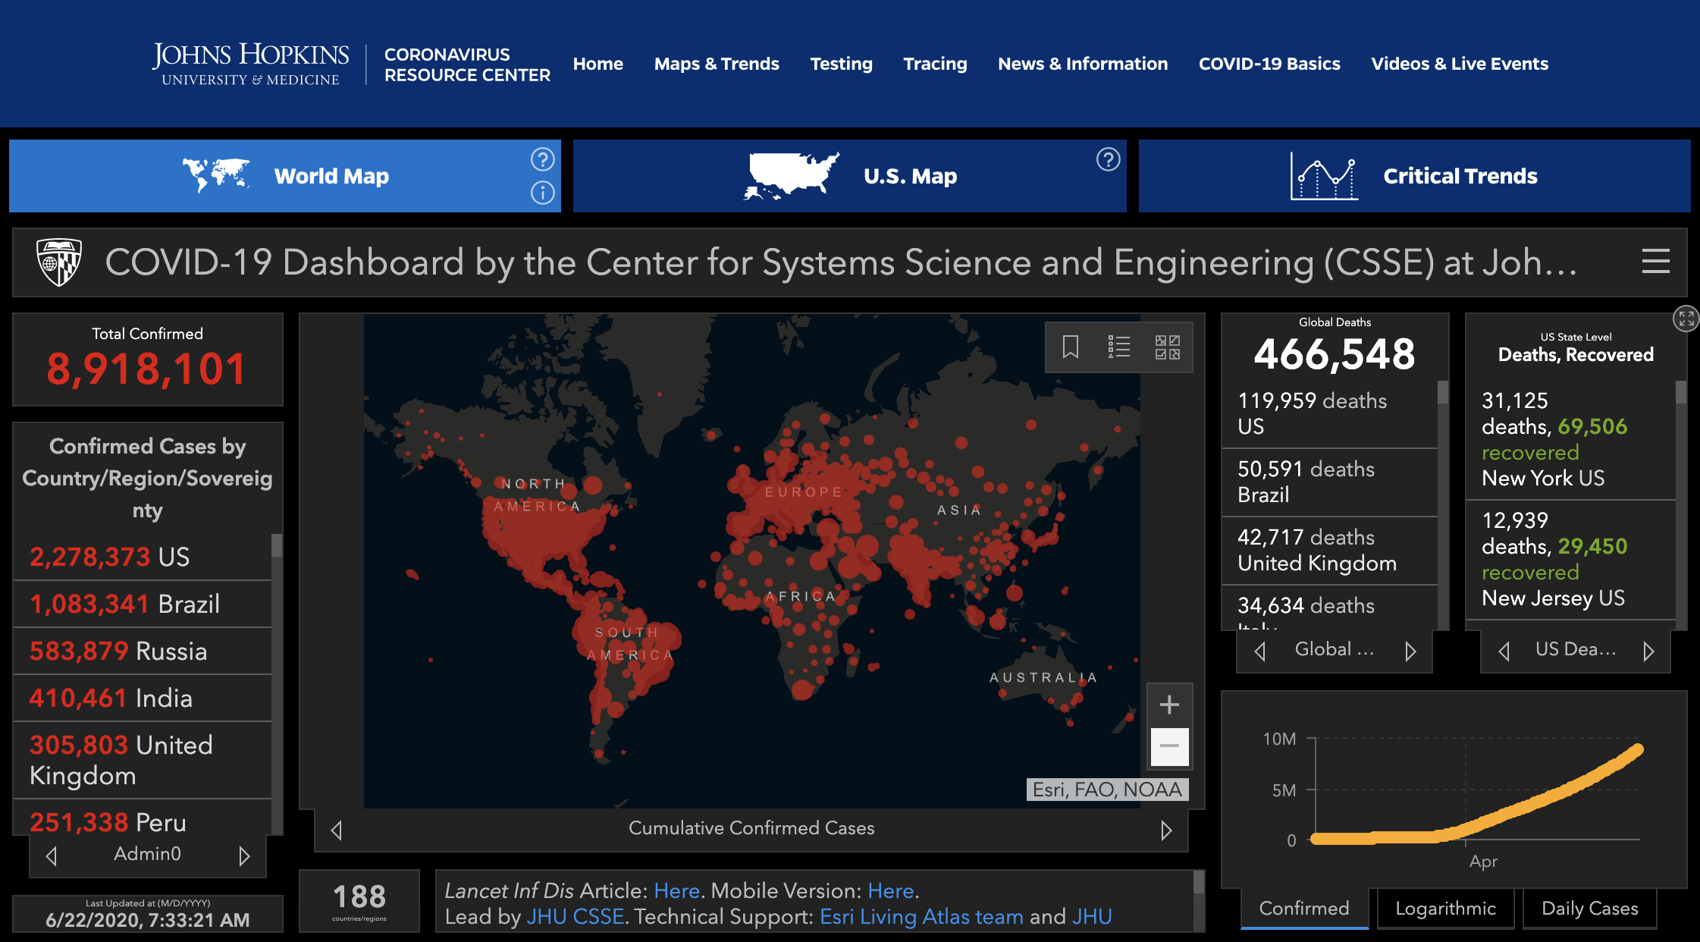This screenshot has width=1700, height=942.
Task: Select 50,591 deaths Brazil entry
Action: pyautogui.click(x=1330, y=482)
